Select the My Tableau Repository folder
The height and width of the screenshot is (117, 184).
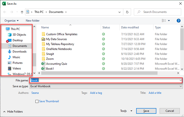click(60, 44)
